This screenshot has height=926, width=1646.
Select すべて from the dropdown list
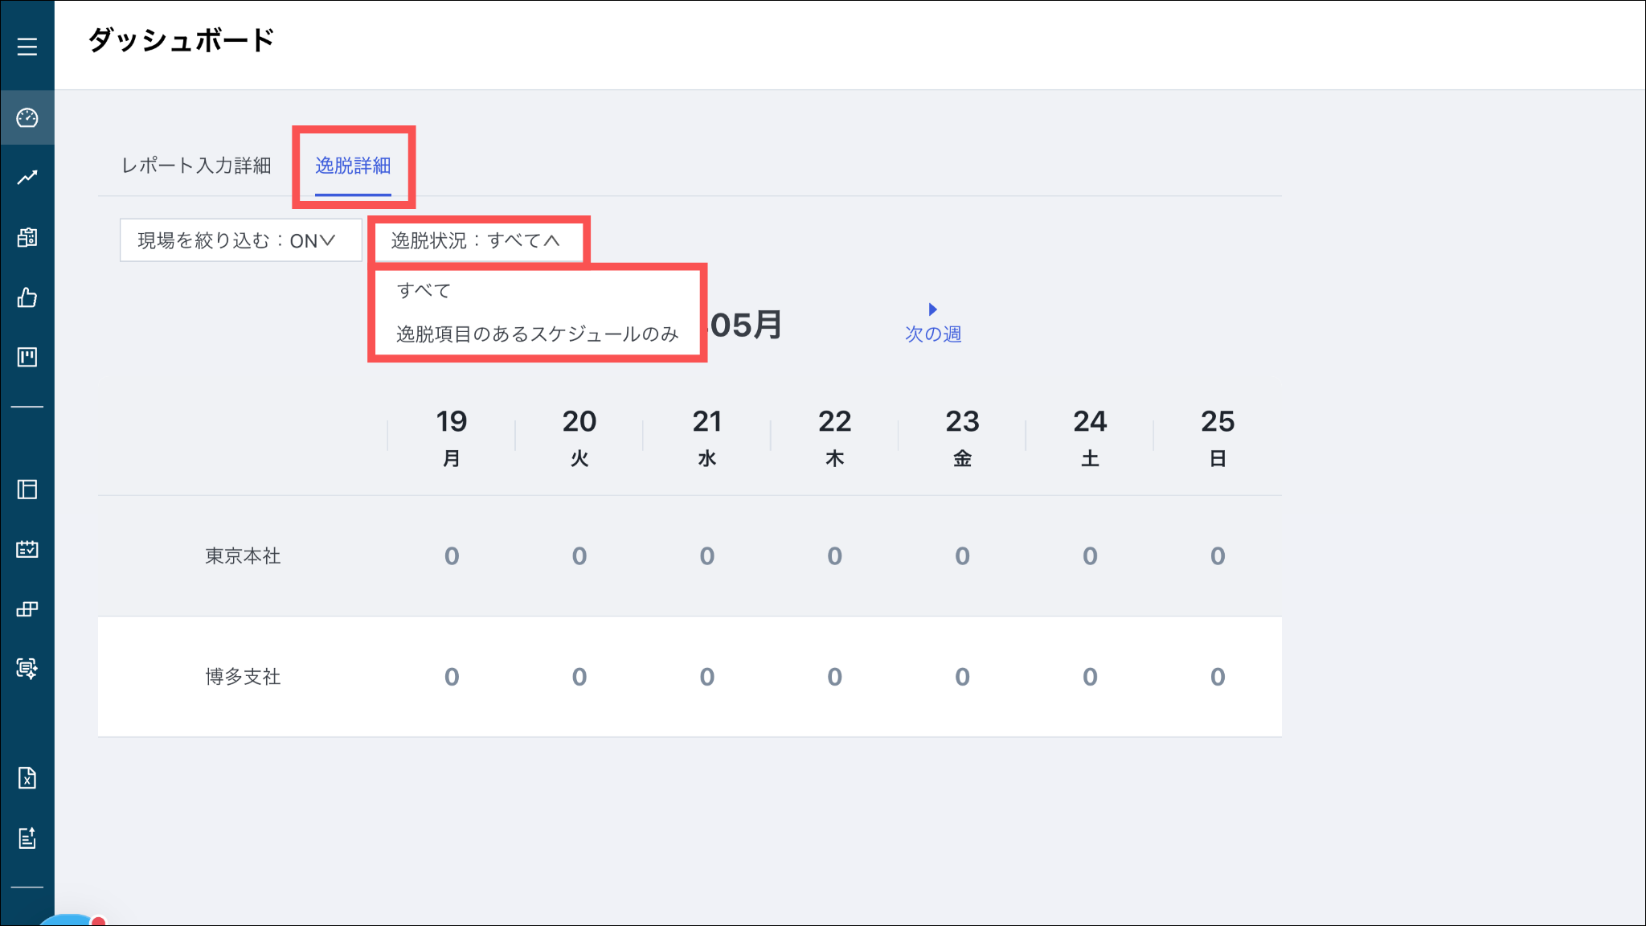424,290
